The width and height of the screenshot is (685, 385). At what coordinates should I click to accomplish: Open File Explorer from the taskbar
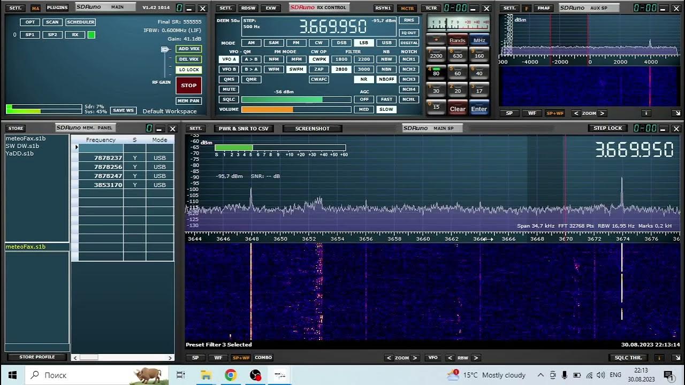206,375
